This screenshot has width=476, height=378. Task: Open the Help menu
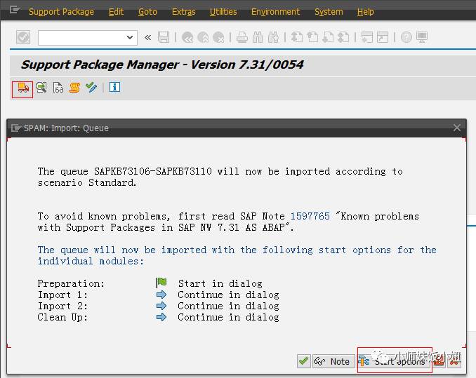(x=365, y=12)
